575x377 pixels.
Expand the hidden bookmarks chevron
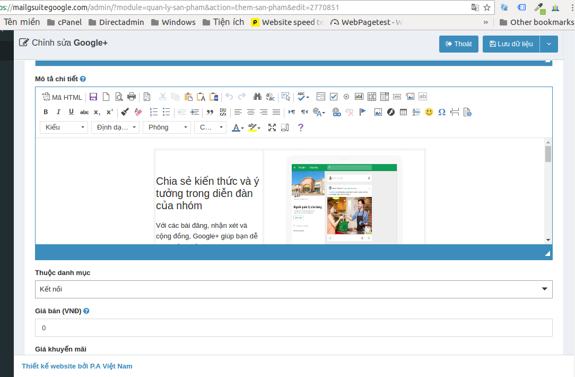(486, 22)
